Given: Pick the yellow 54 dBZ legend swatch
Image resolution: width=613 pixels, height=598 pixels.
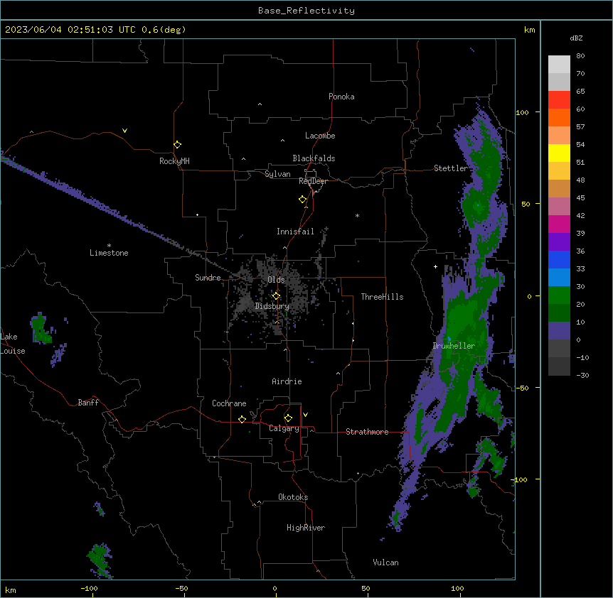Looking at the screenshot, I should click(x=559, y=153).
